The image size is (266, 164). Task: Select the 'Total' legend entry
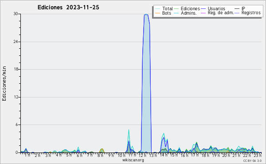[x=164, y=8]
